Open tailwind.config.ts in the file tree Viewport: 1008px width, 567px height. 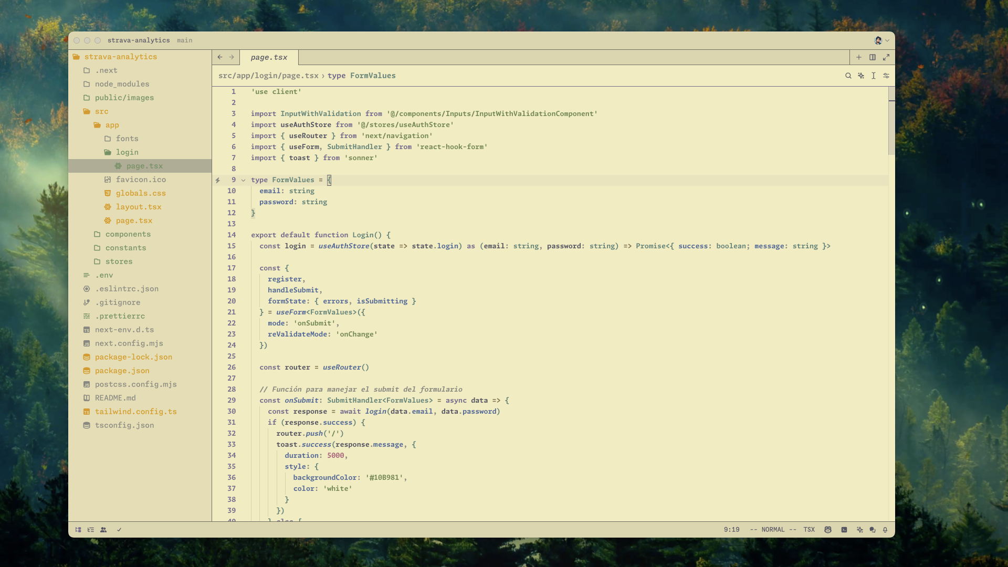coord(135,412)
